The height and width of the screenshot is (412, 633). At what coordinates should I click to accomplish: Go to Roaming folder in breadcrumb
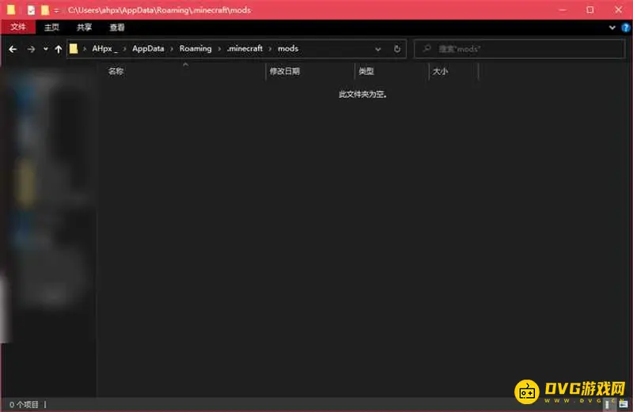coord(195,49)
